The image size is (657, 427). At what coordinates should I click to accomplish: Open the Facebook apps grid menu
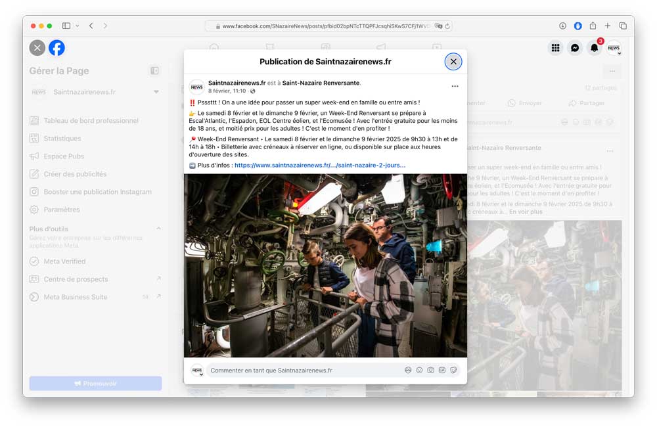point(556,48)
